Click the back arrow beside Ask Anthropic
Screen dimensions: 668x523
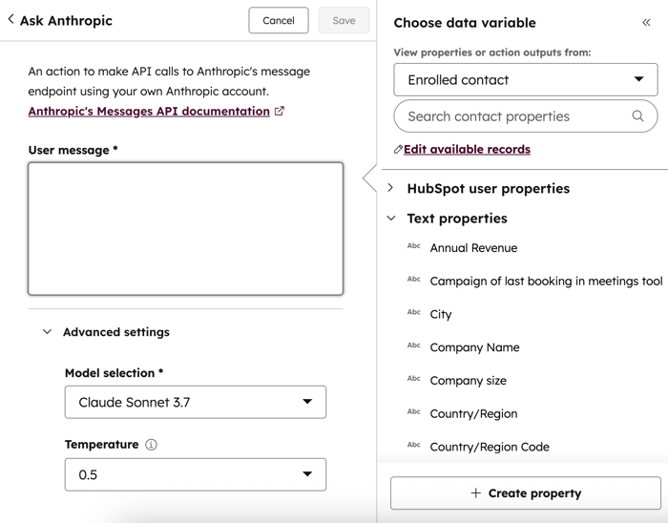pyautogui.click(x=10, y=20)
